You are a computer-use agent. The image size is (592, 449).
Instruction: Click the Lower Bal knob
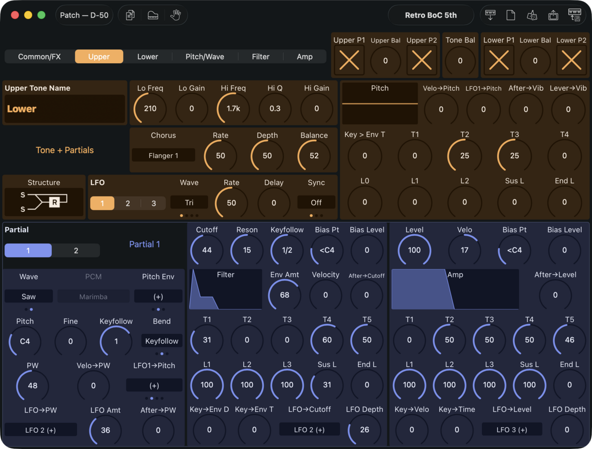point(535,61)
